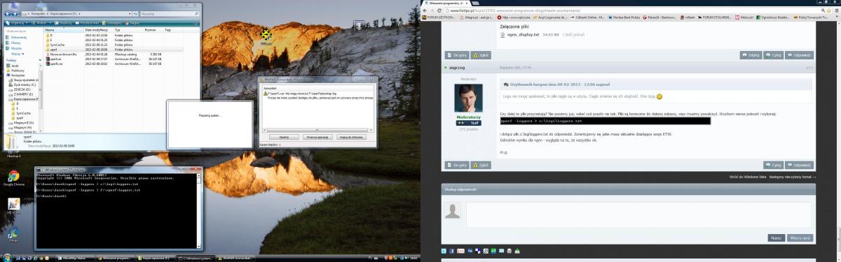Bookmark this page with the star icon
Viewport: 841px width, 262px height.
click(828, 10)
